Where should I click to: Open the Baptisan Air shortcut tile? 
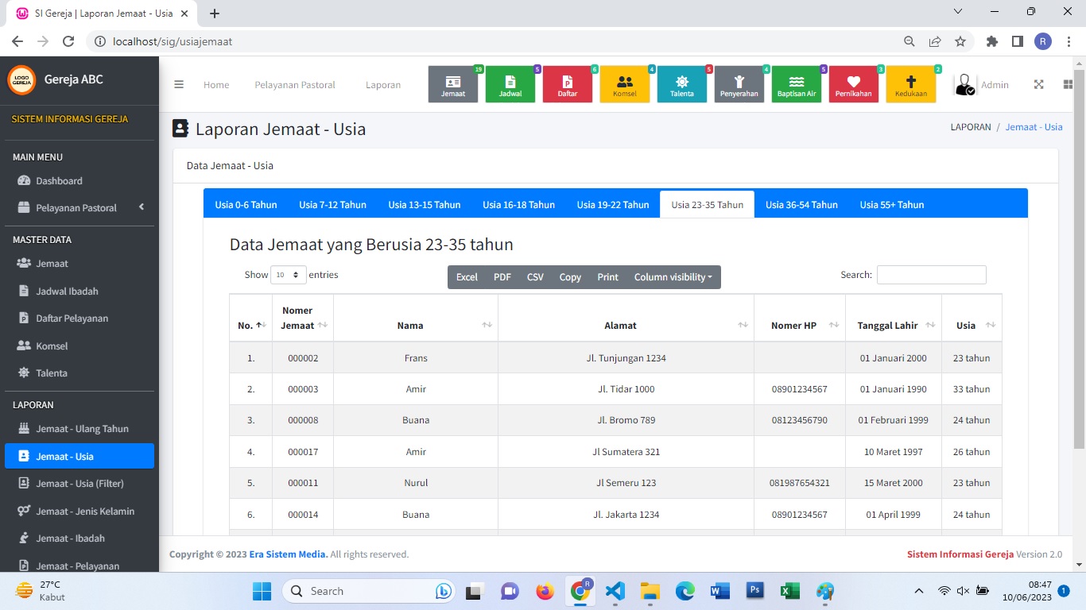797,84
